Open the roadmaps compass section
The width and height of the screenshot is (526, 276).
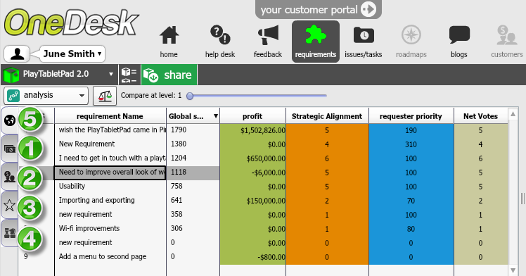click(x=411, y=42)
